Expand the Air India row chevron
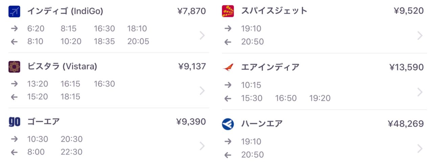Viewport: 433px width, 163px height. 420,92
